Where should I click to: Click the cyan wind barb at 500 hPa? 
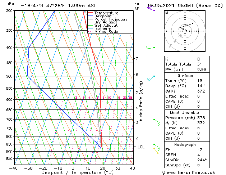click(151, 78)
